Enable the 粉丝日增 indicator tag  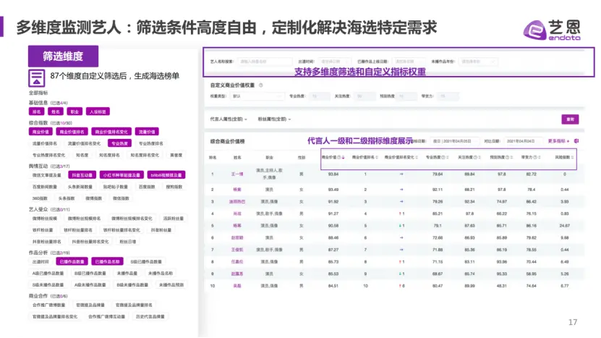point(127,242)
